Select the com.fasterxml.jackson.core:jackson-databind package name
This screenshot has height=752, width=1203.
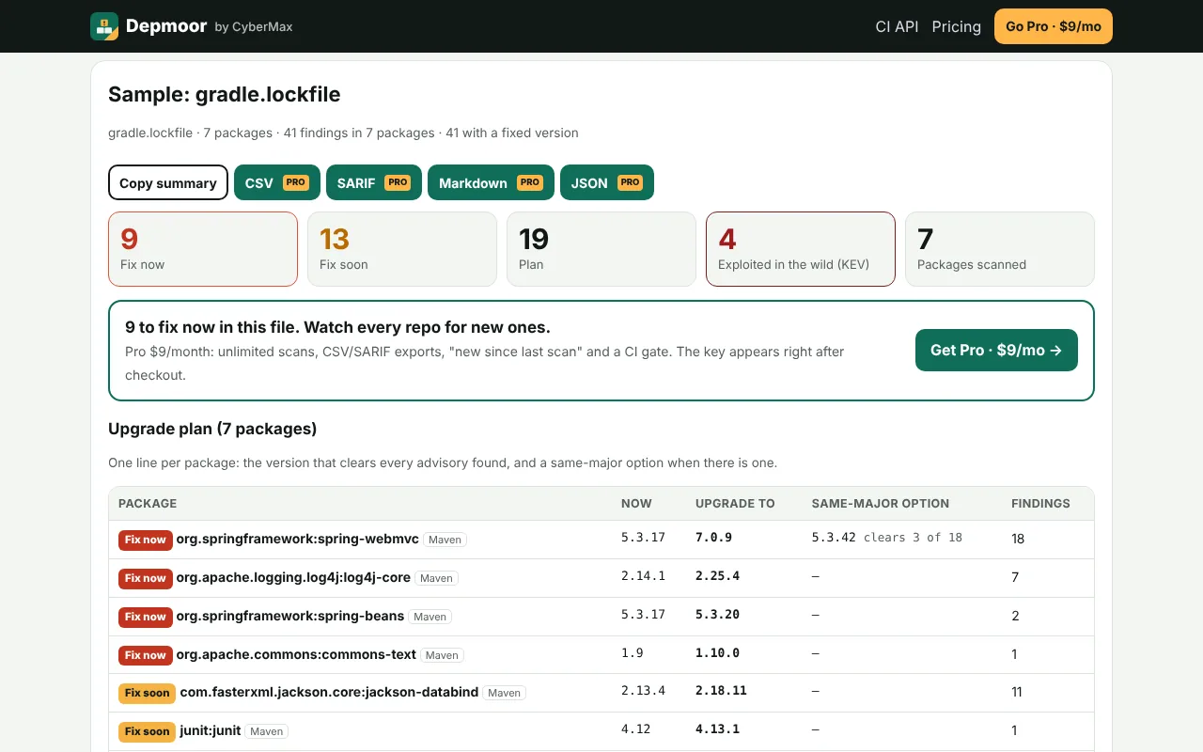(329, 692)
